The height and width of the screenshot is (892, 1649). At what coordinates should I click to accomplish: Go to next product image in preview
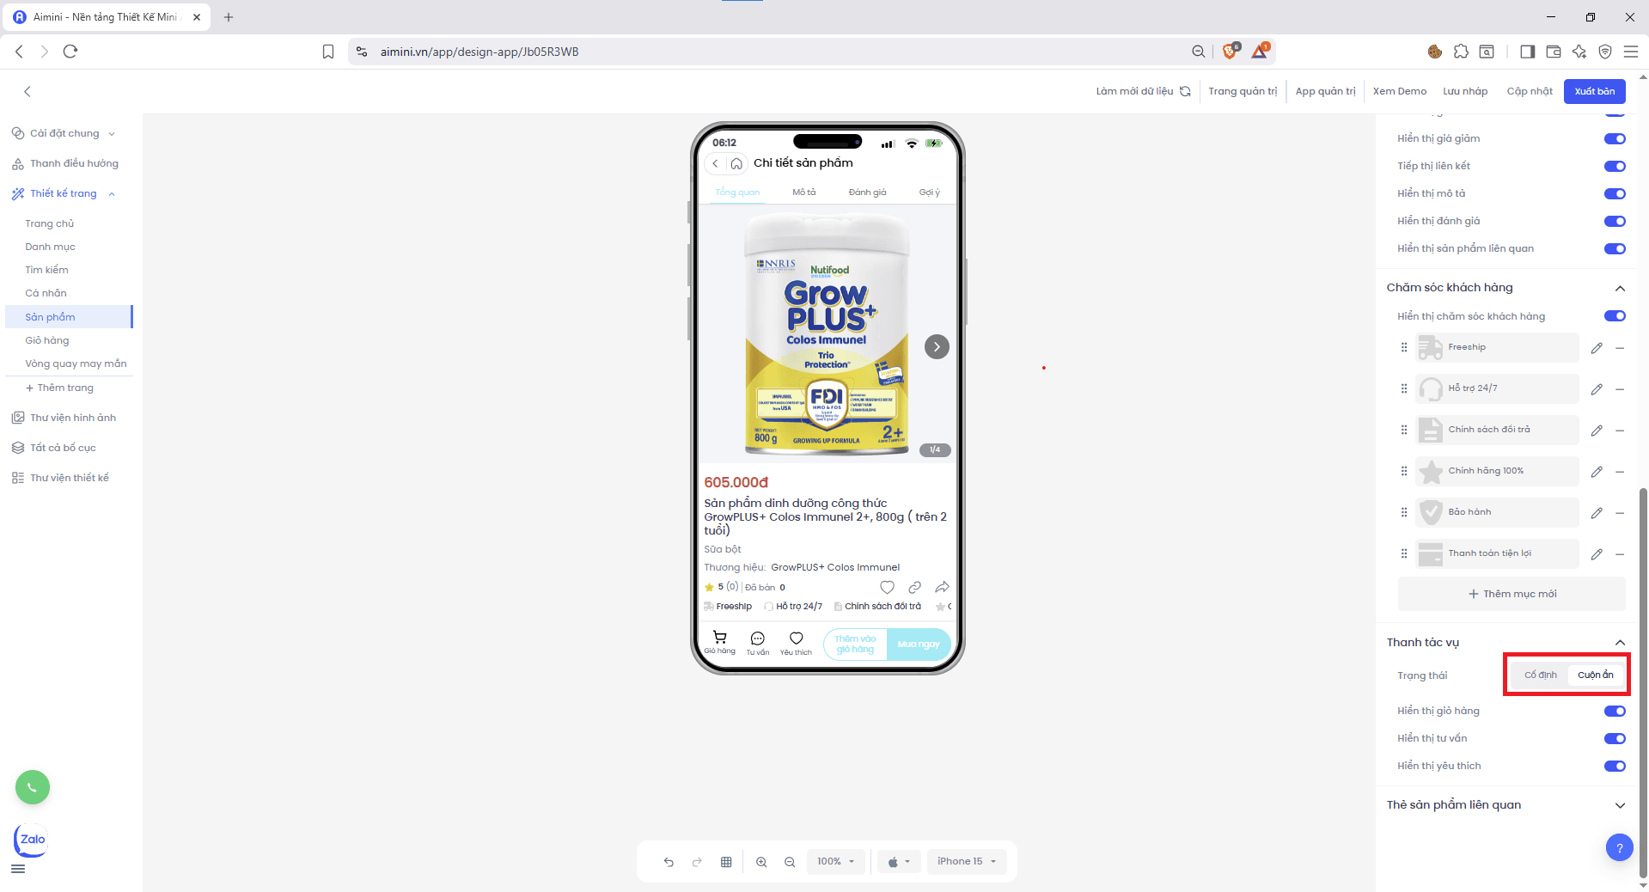[x=936, y=347]
